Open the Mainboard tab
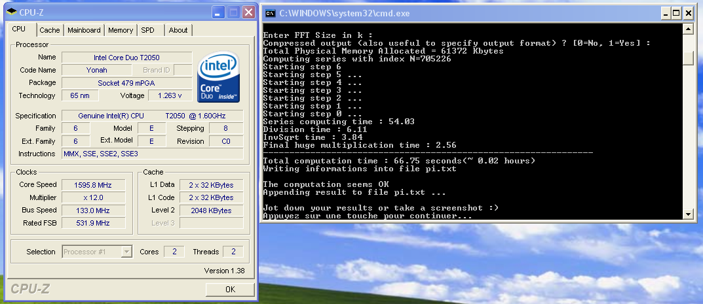 (x=84, y=30)
